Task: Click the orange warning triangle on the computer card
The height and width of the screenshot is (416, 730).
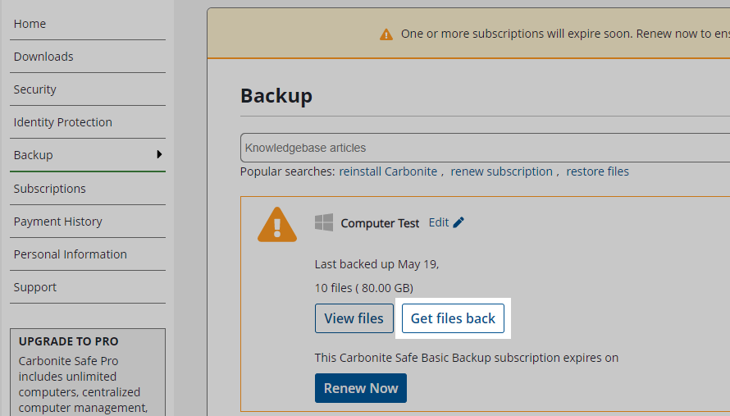Action: click(x=277, y=225)
